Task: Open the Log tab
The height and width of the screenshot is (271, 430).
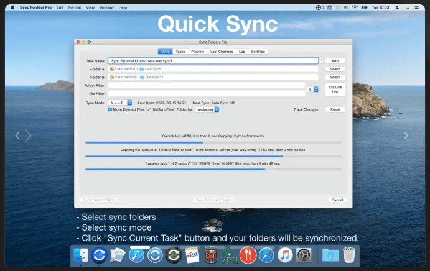Action: pyautogui.click(x=242, y=52)
